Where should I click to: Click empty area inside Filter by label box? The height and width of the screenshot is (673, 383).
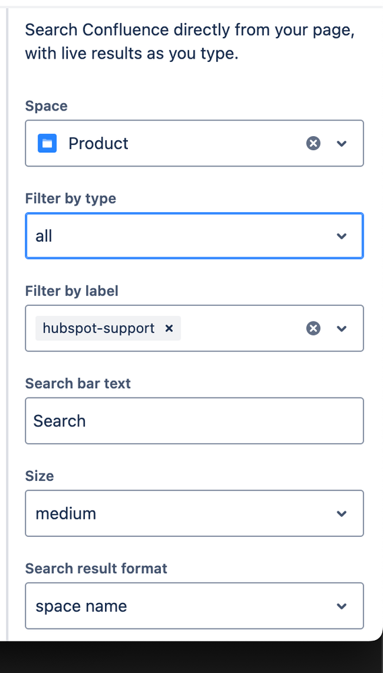point(242,328)
